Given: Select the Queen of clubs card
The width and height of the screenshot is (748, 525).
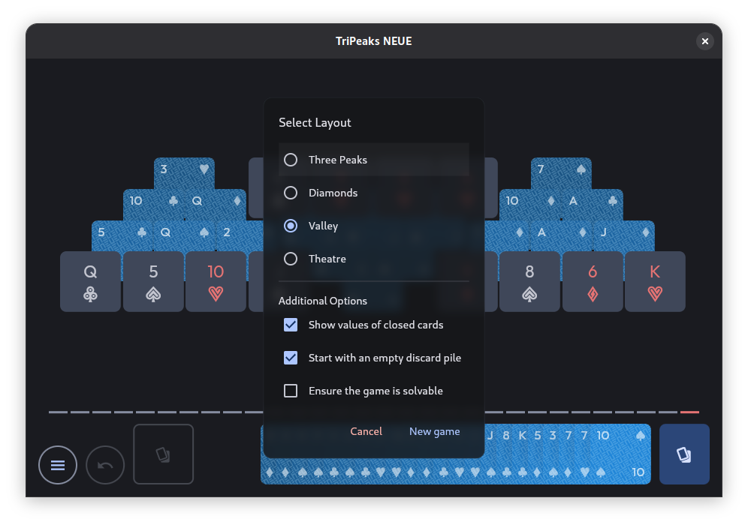Looking at the screenshot, I should coord(90,281).
